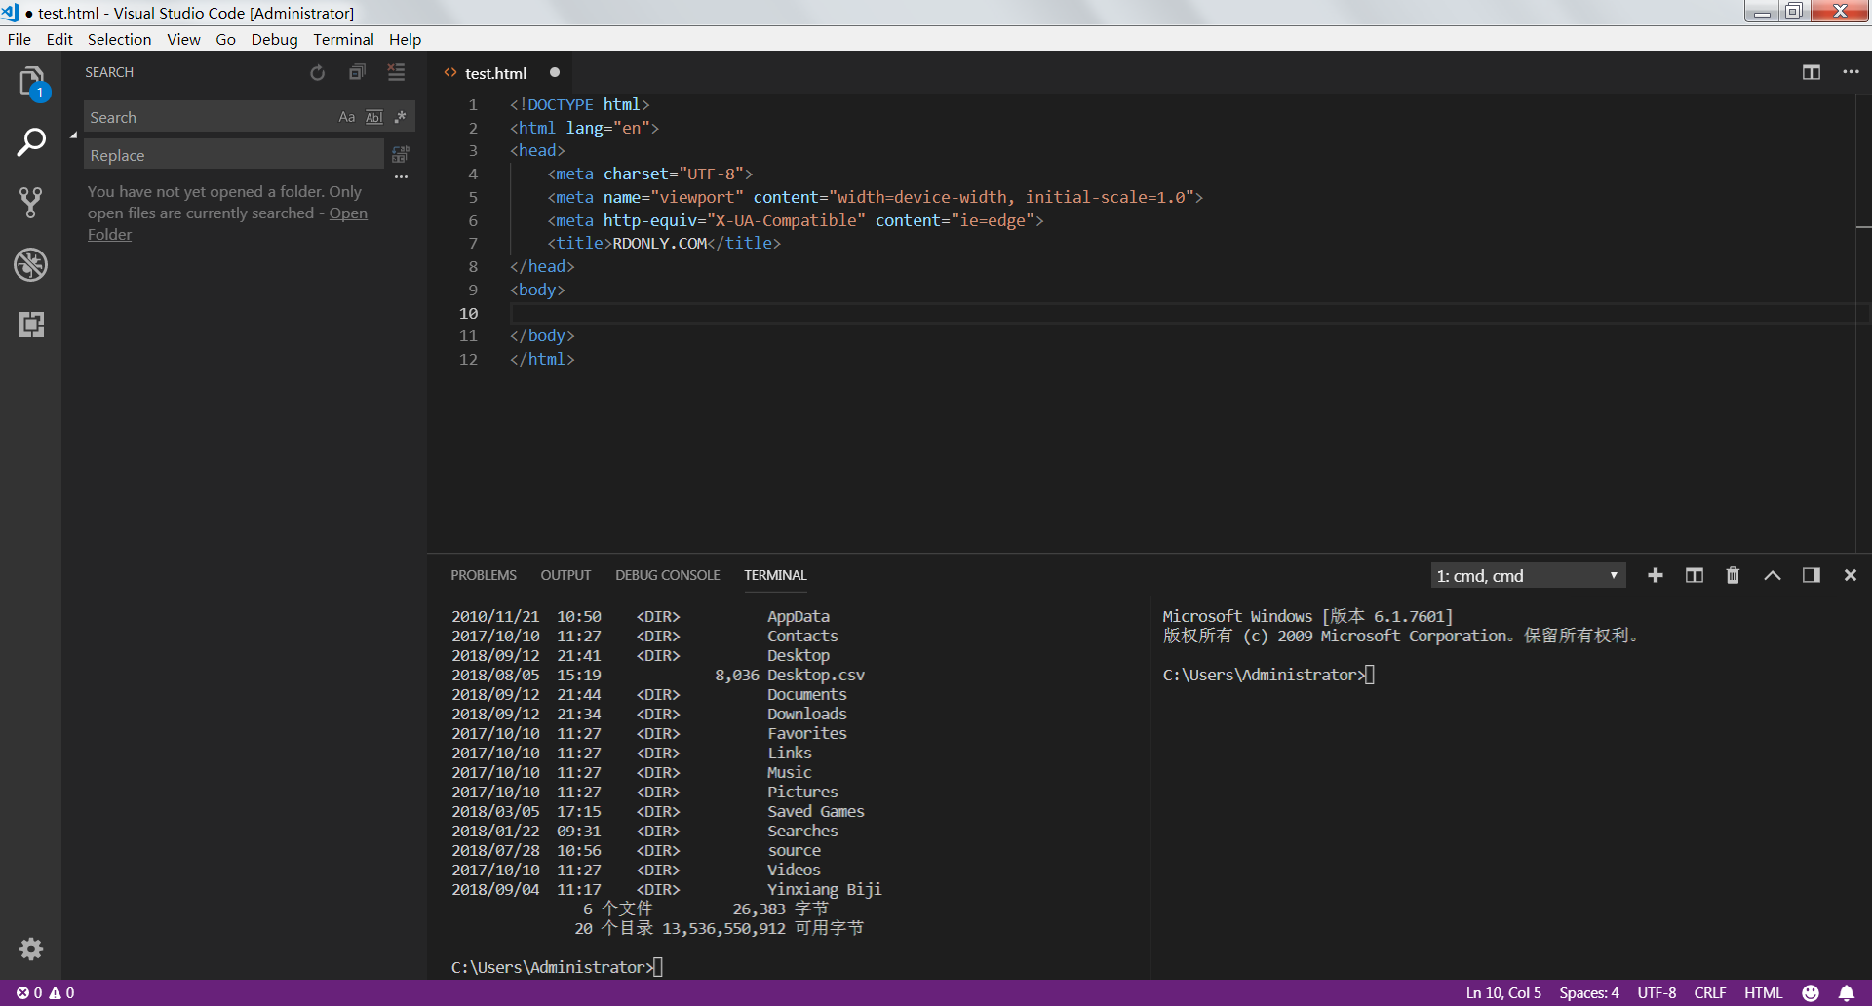1872x1006 pixels.
Task: Click the "Yinxiang Biji" terminal entry
Action: click(824, 889)
